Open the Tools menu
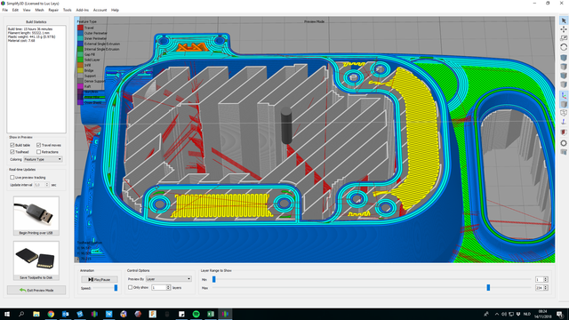 pos(68,10)
